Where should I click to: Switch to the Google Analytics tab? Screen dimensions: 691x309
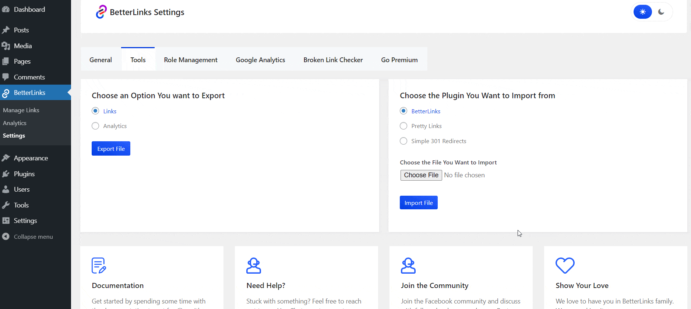(261, 60)
